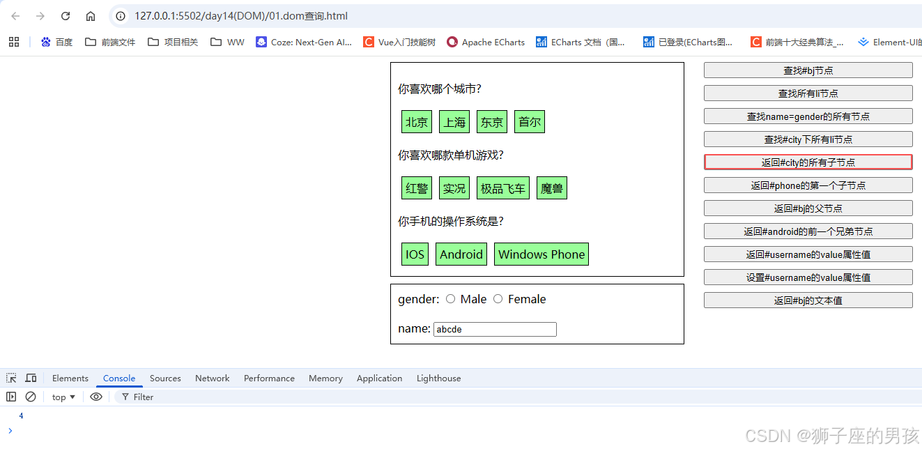This screenshot has height=451, width=922.
Task: Switch to the Network tab
Action: click(x=213, y=378)
